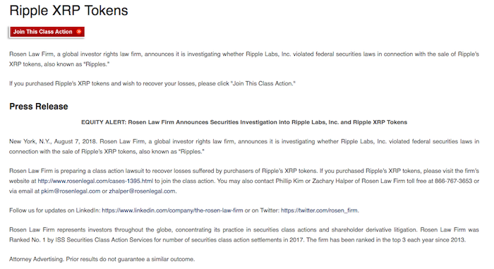
Task: Click the Attorney Advertising disclaimer line
Action: (x=102, y=259)
